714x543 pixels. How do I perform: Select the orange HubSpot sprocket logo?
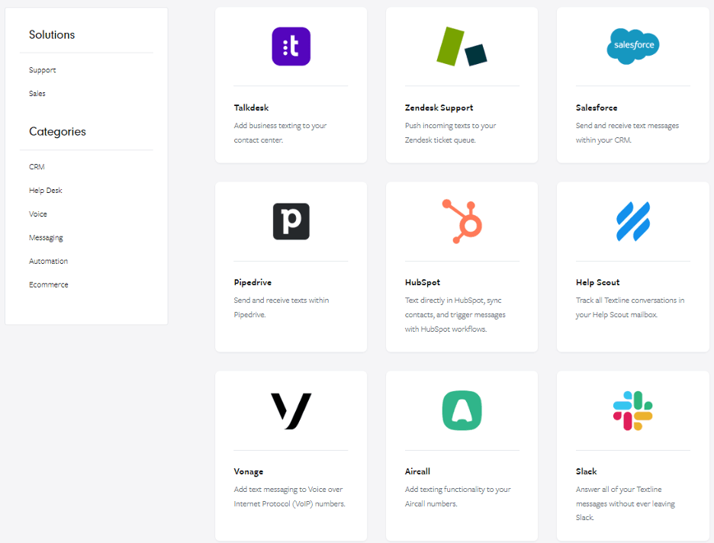[462, 221]
